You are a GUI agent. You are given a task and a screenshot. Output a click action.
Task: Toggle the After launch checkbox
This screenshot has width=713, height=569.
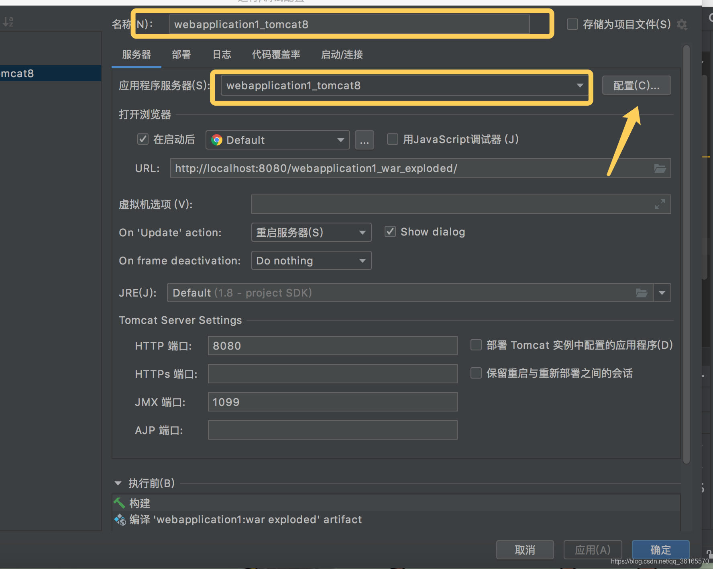(x=143, y=139)
